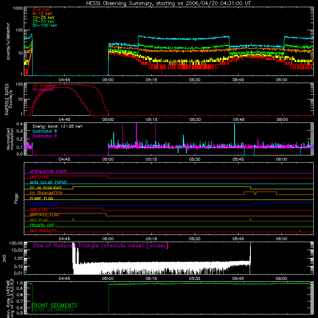Select the ATTENUATOR_STATE flag label
The height and width of the screenshot is (318, 318).
coord(48,172)
